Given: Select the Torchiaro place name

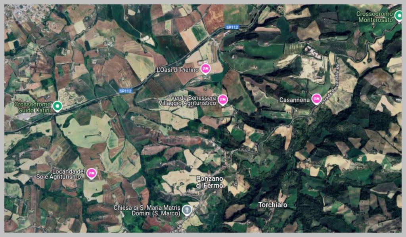Looking at the screenshot, I should [273, 205].
